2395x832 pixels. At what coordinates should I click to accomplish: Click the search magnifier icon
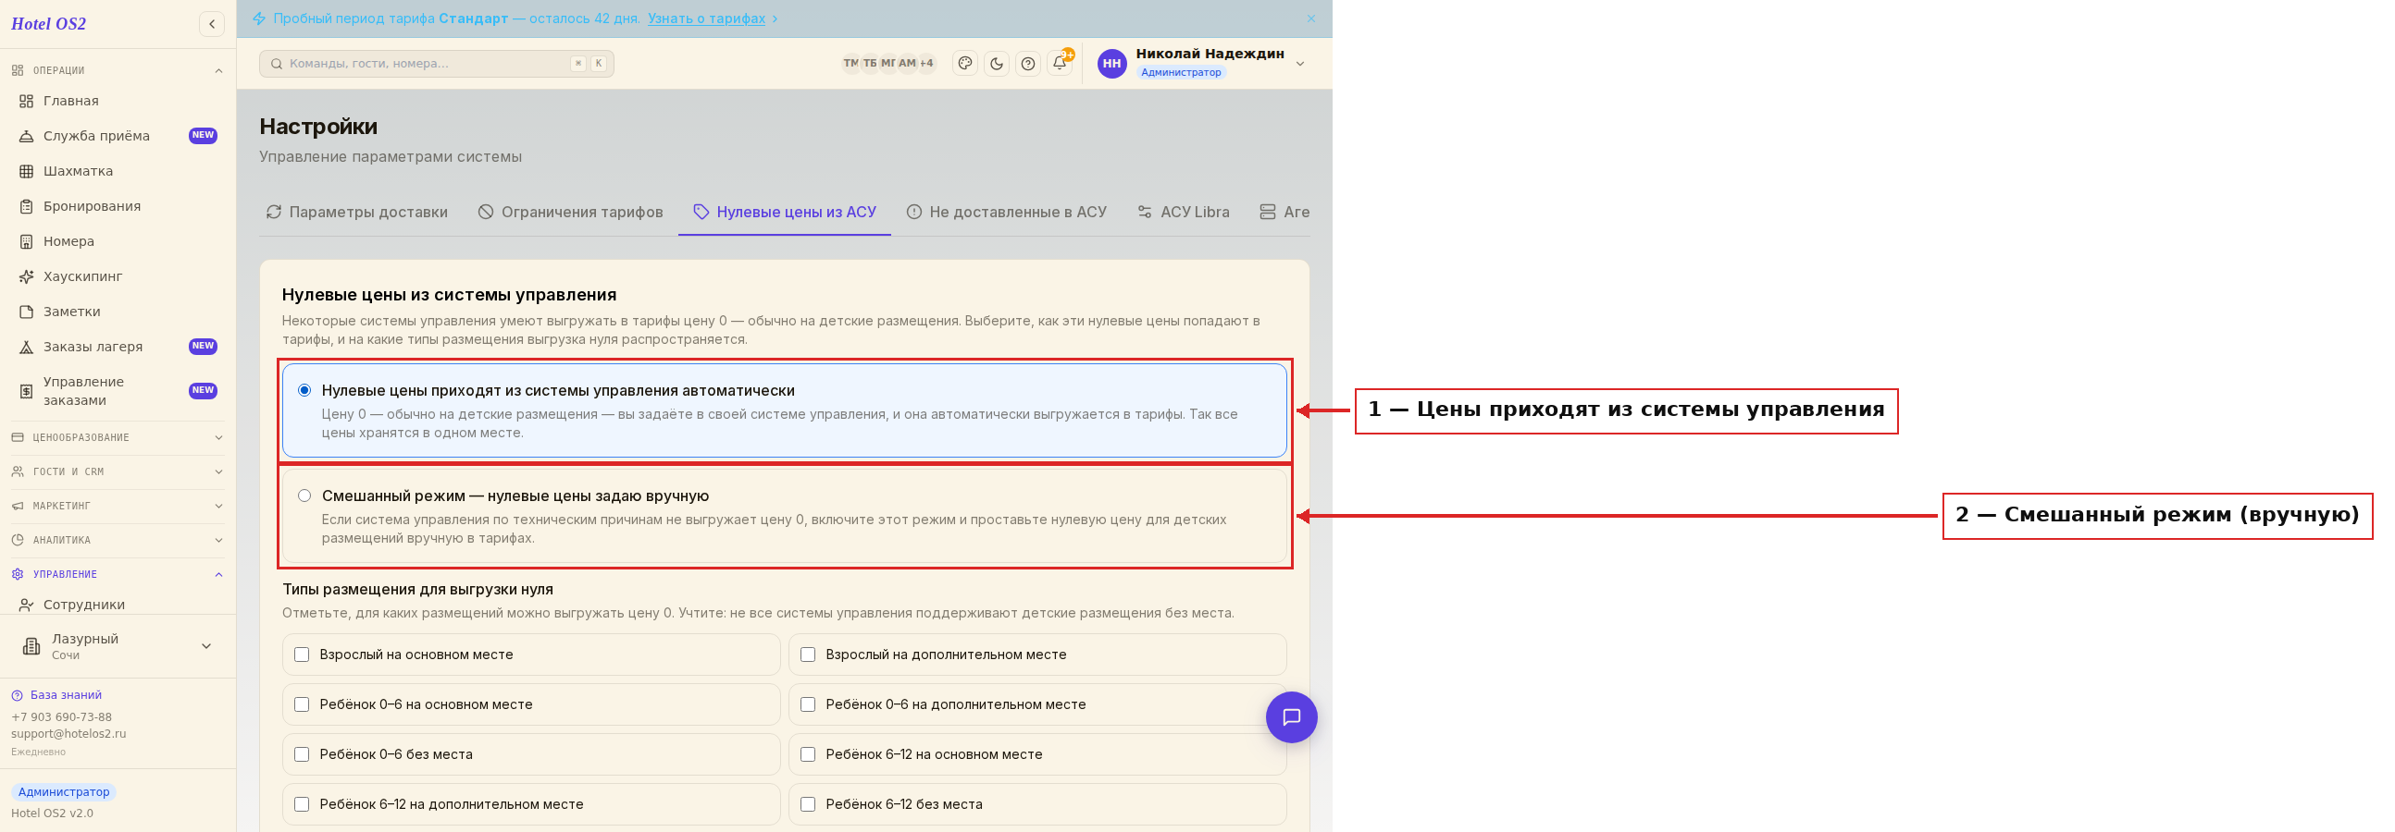coord(276,63)
